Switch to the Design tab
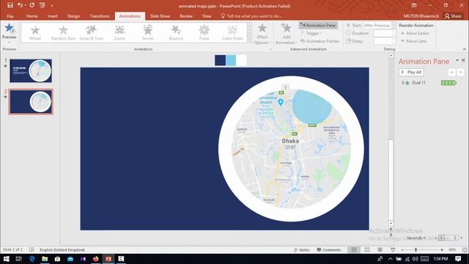The image size is (469, 264). coord(73,16)
